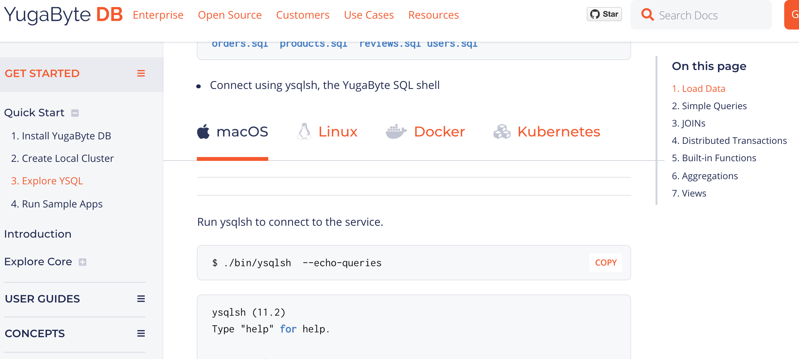Open the CONCEPTS hamburger menu
Screen dimensions: 799x359
[141, 334]
